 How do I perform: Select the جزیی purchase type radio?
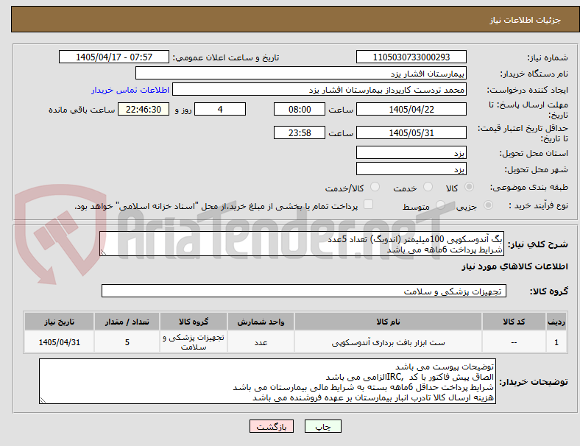(x=488, y=205)
